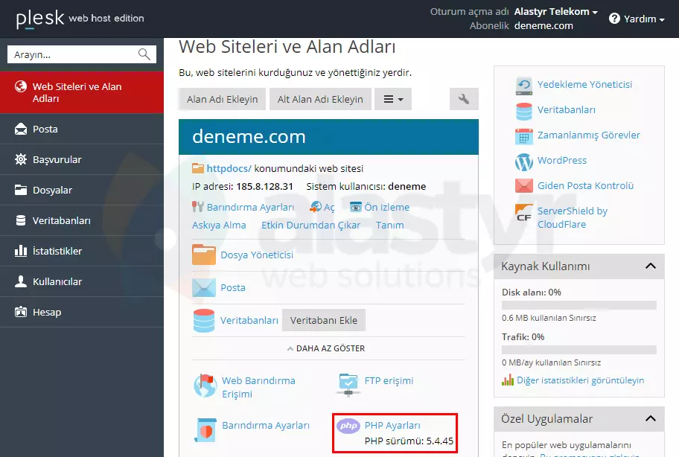Screen dimensions: 679x457
Task: Open the list view options dropdown
Action: (x=393, y=99)
